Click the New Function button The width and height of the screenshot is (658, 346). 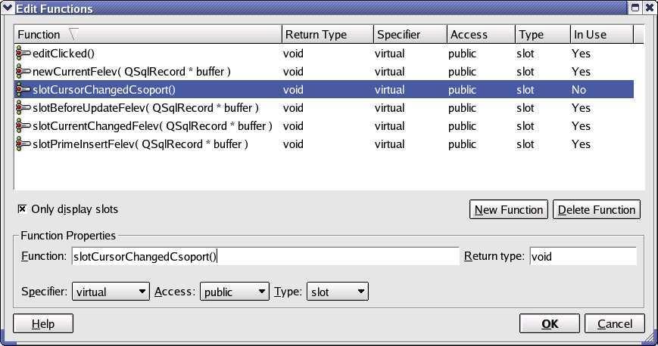click(x=509, y=209)
